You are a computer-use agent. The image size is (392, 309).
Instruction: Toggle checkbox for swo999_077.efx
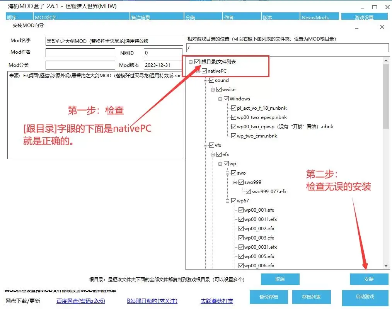[x=248, y=192]
